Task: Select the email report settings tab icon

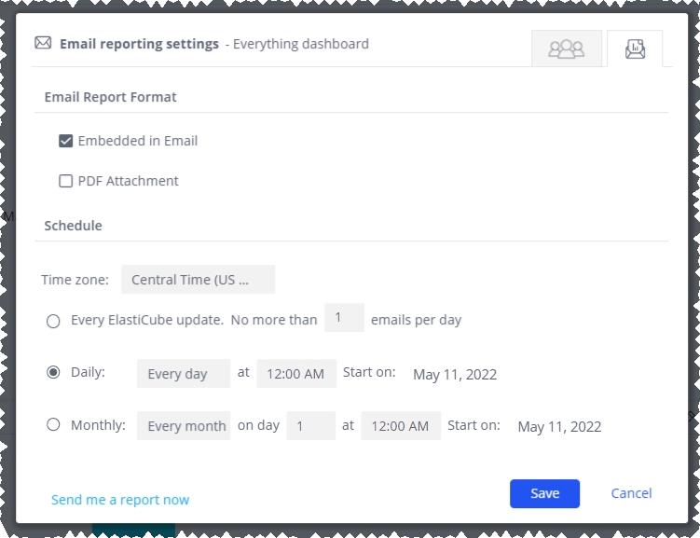Action: click(635, 48)
